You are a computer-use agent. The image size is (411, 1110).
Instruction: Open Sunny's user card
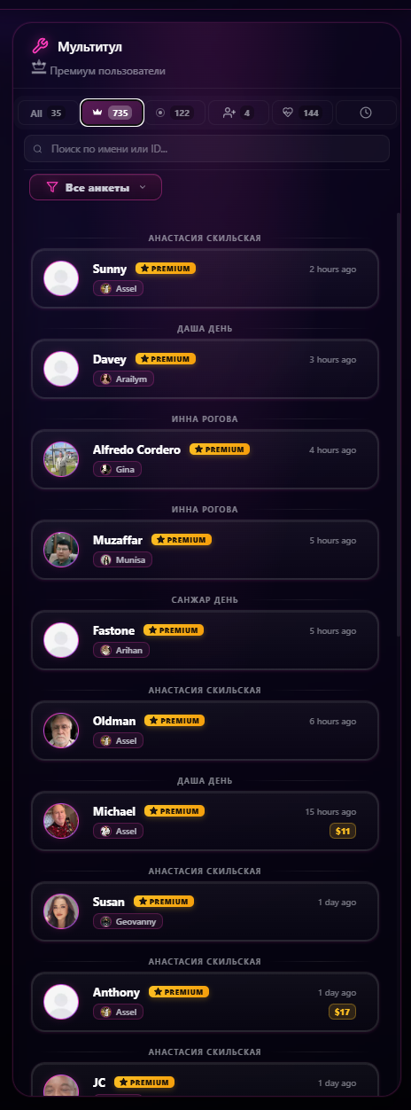(205, 278)
